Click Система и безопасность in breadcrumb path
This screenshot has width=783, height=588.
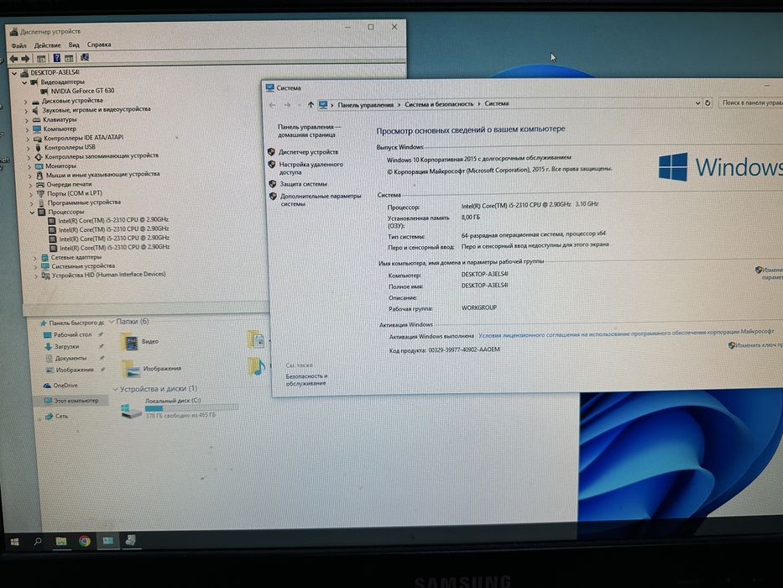tap(439, 104)
